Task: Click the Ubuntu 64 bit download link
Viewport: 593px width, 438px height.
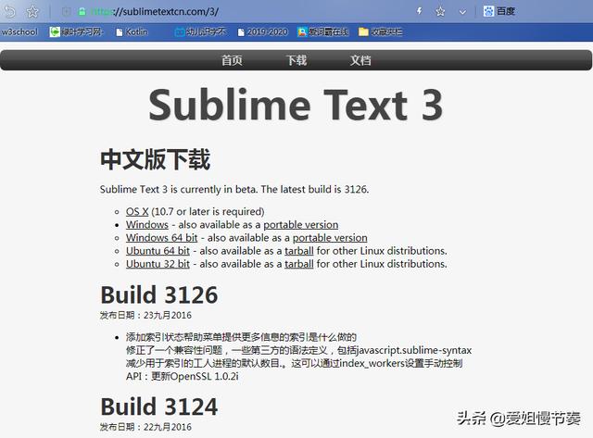Action: point(158,250)
